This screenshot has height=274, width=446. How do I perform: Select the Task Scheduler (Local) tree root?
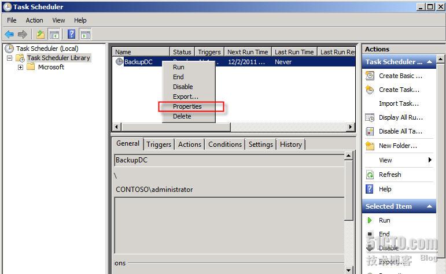[x=47, y=49]
